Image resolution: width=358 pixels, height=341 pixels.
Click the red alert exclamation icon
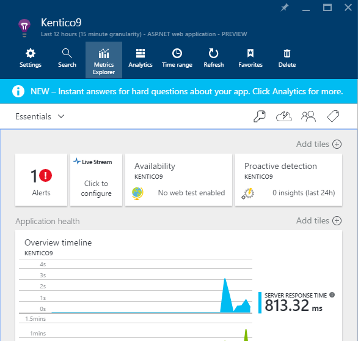[x=45, y=176]
